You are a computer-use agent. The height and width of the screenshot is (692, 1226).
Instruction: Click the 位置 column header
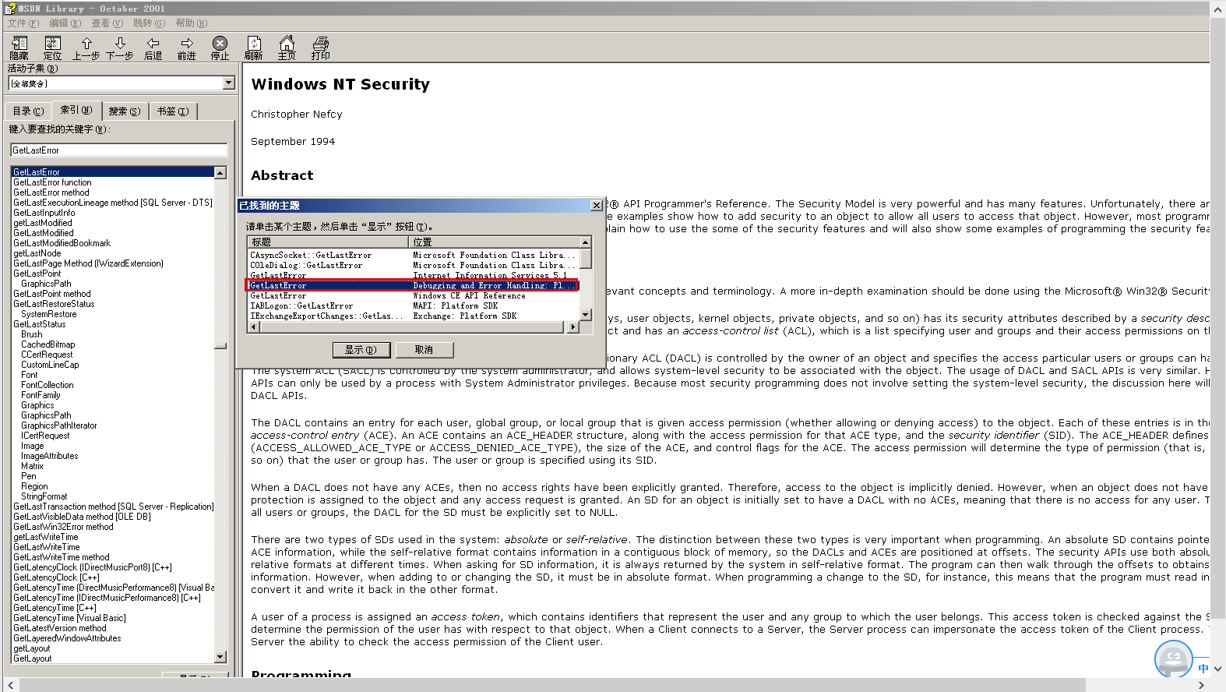495,242
